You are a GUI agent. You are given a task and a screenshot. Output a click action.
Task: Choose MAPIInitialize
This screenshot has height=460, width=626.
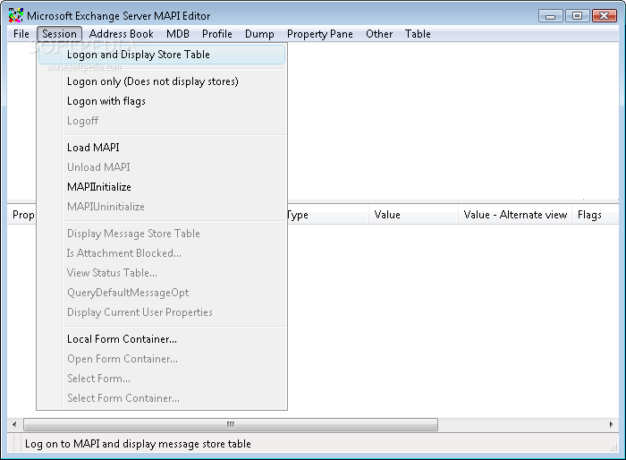point(162,187)
